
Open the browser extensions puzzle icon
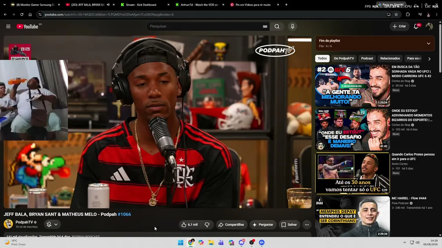click(408, 14)
